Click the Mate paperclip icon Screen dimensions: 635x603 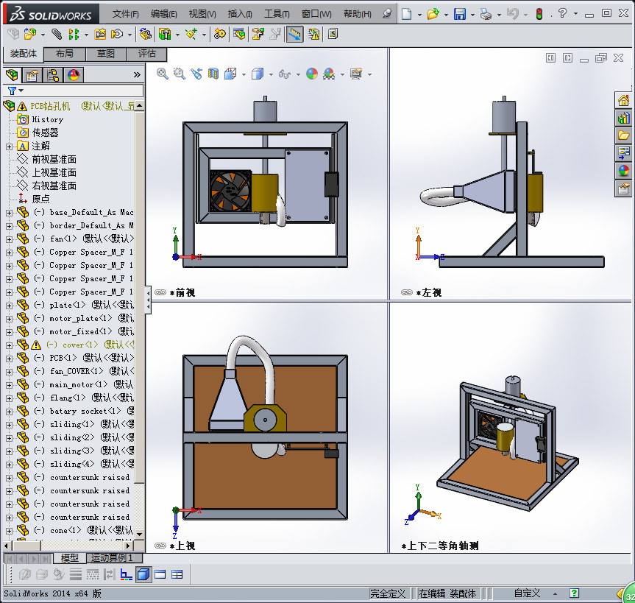click(57, 34)
